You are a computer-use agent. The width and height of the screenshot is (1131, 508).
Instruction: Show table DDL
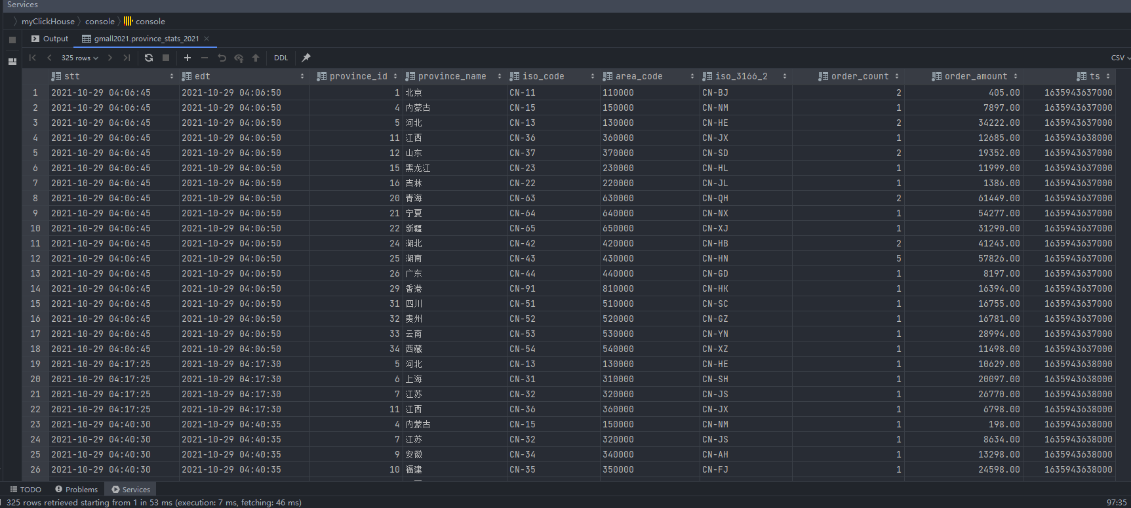tap(281, 58)
